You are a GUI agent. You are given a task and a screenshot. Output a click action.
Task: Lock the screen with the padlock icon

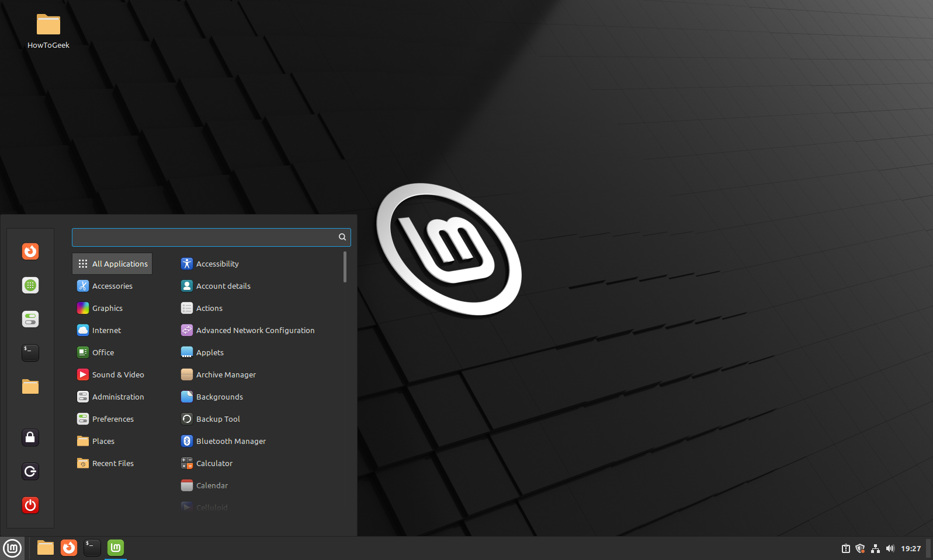[x=30, y=437]
